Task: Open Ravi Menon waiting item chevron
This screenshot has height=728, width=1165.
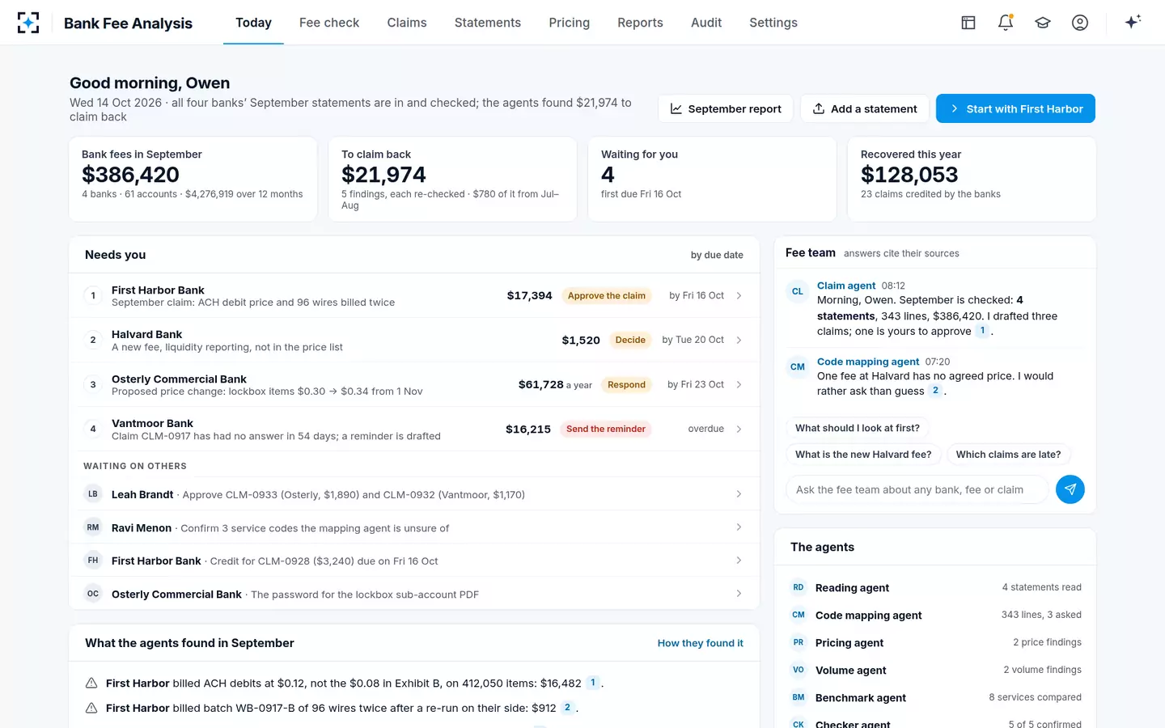Action: 739,527
